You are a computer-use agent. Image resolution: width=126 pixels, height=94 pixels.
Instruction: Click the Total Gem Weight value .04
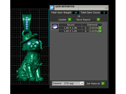(x=76, y=13)
